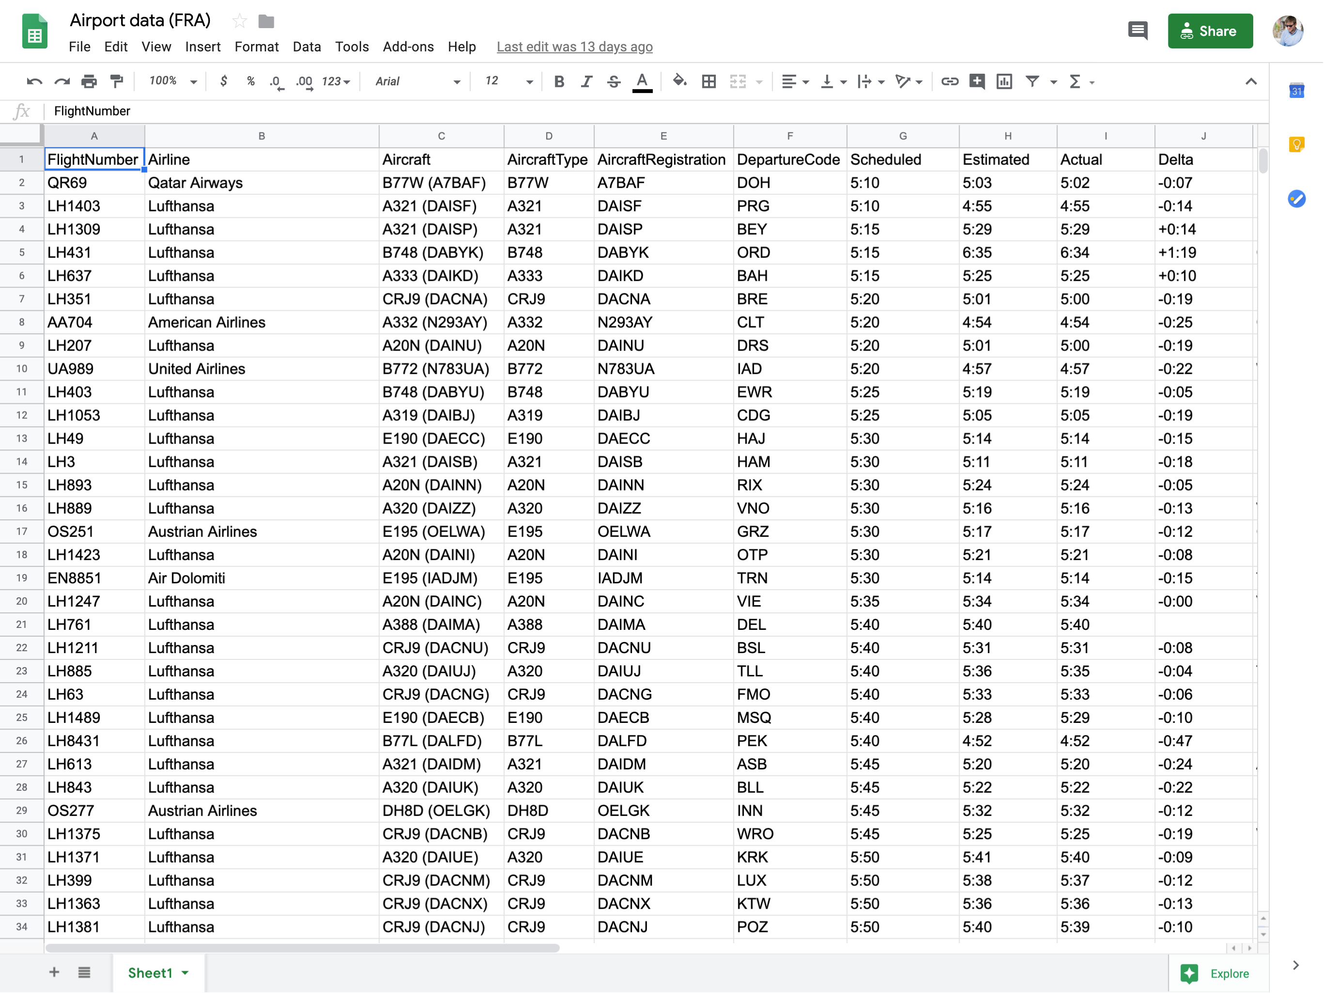Open comment history
1324x993 pixels.
click(x=1138, y=31)
